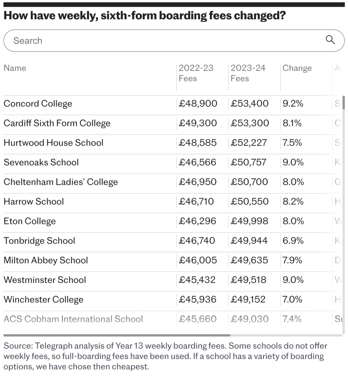Click Sevenoaks School entry
The width and height of the screenshot is (348, 378).
click(x=41, y=162)
